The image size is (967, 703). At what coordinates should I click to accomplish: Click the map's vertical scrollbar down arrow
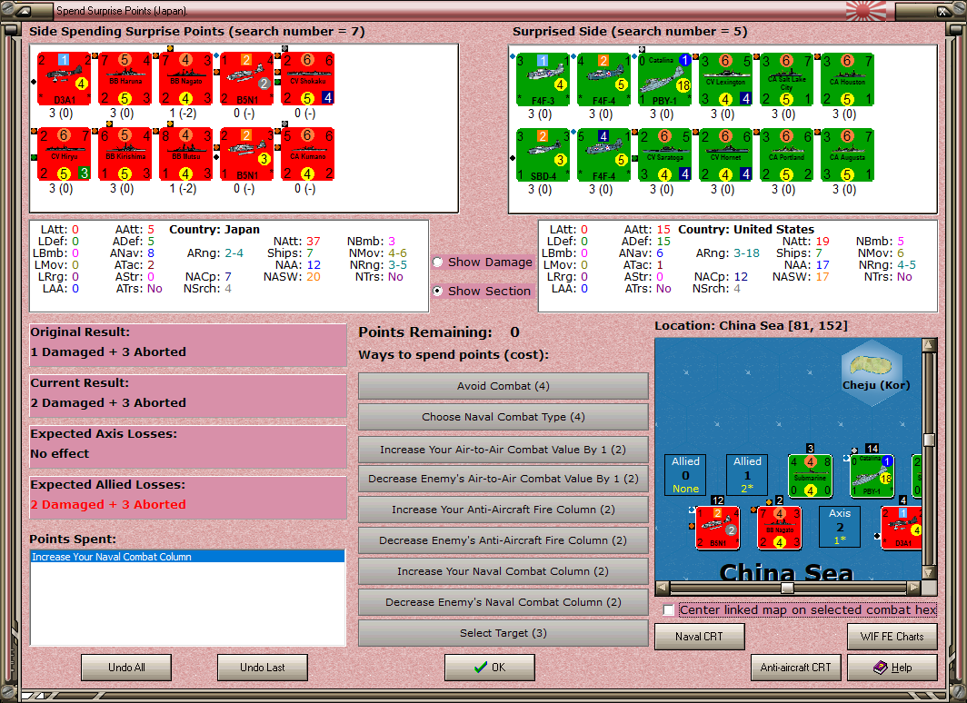click(929, 572)
